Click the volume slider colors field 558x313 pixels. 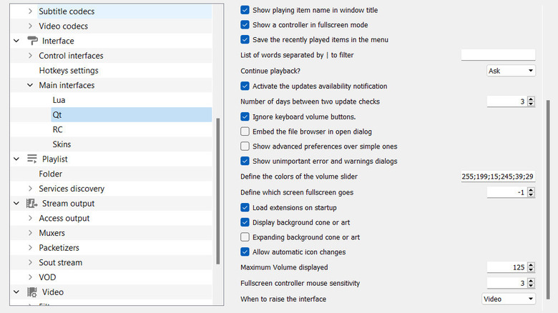tap(498, 177)
